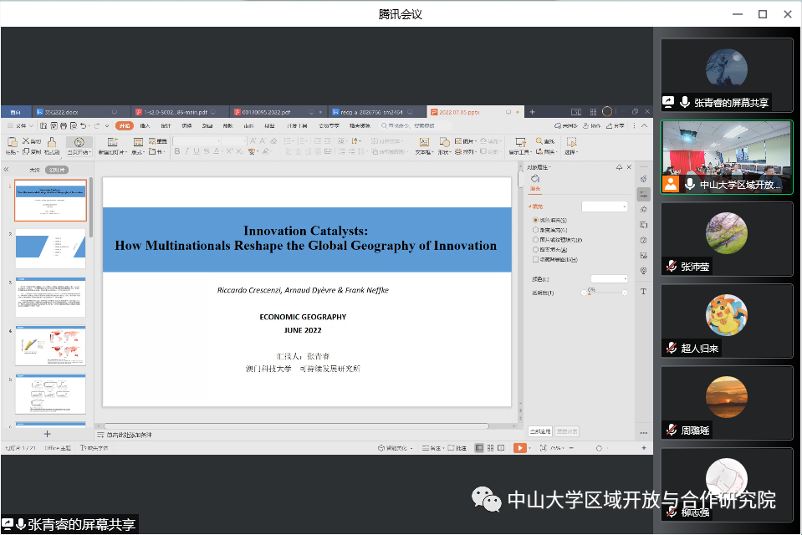The image size is (802, 535).
Task: Check the hide background graphics checkbox
Action: pos(535,259)
